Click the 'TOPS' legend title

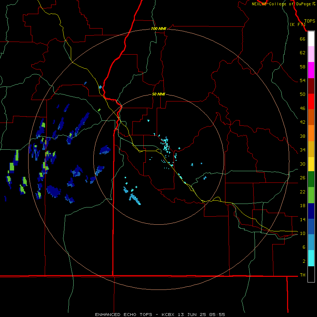(310, 21)
